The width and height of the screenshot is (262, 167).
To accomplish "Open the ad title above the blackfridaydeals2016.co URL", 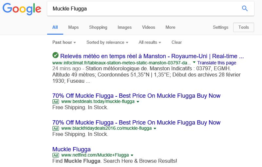I will tap(136, 123).
